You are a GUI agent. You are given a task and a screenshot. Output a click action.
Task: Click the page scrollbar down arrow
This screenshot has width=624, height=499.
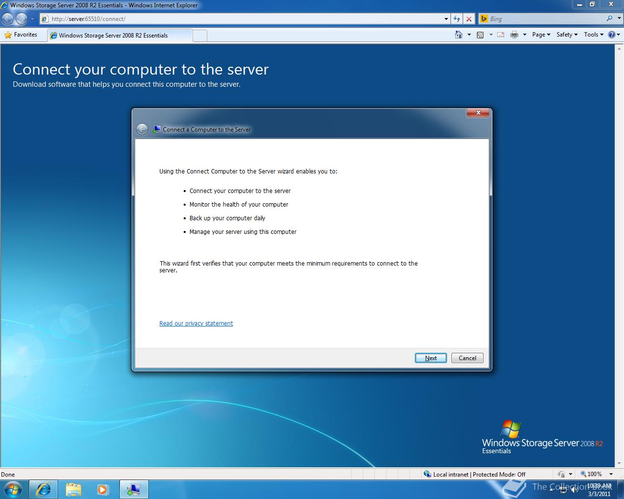(620, 463)
